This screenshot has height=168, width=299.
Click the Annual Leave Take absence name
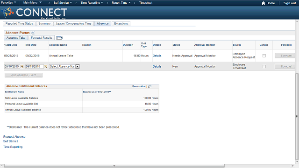pyautogui.click(x=61, y=56)
